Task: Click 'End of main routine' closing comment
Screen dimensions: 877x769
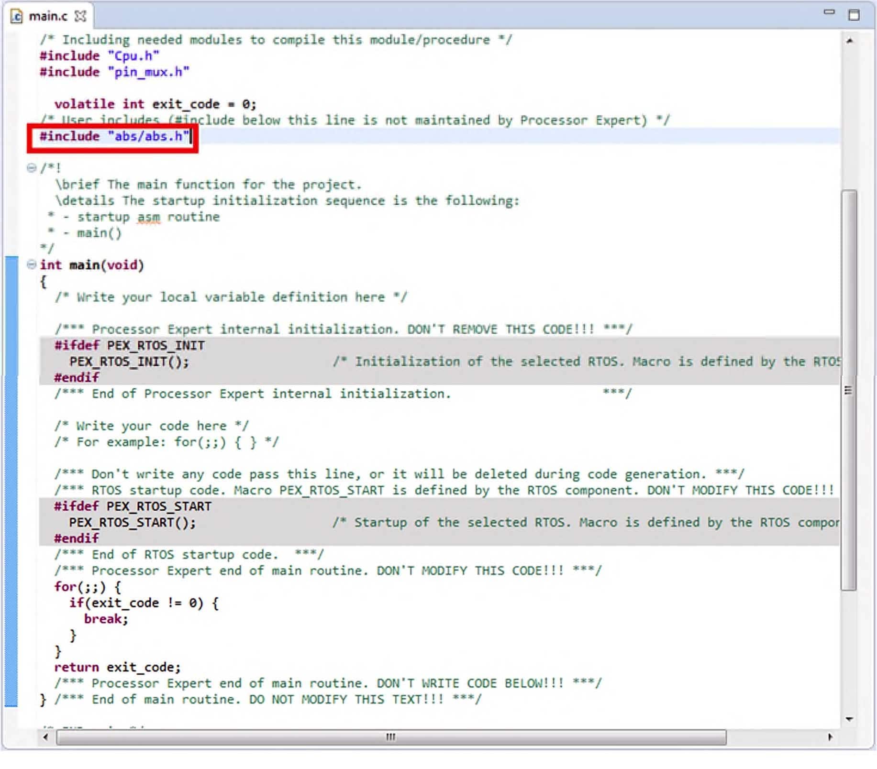Action: pyautogui.click(x=268, y=700)
